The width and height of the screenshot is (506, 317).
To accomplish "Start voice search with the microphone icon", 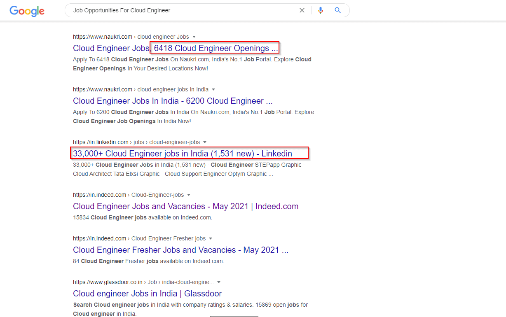I will 321,10.
